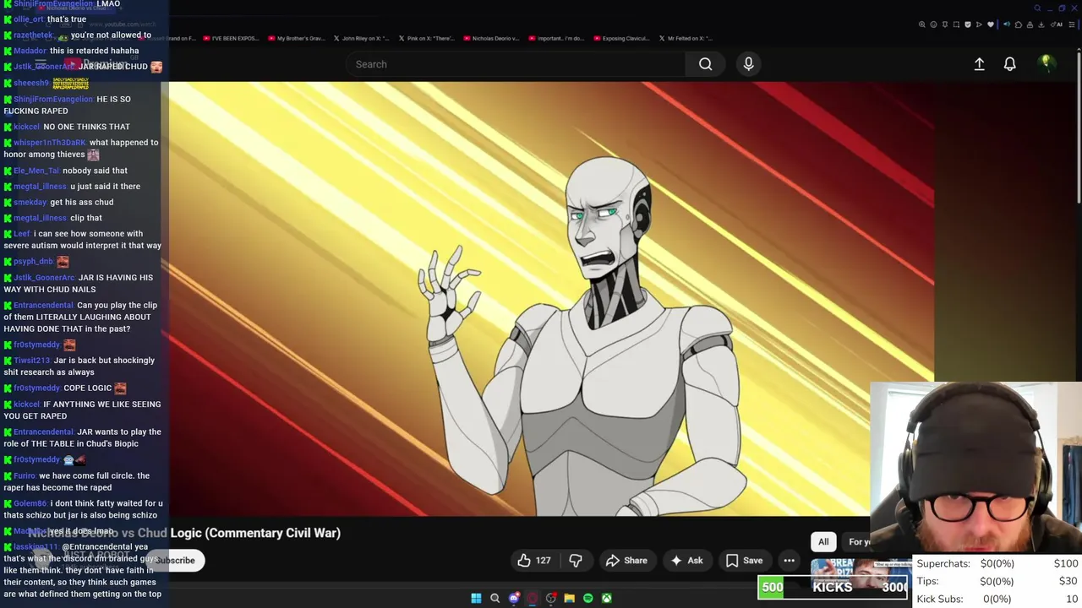Open the Xbox app from the taskbar
Image resolution: width=1082 pixels, height=608 pixels.
(x=607, y=598)
